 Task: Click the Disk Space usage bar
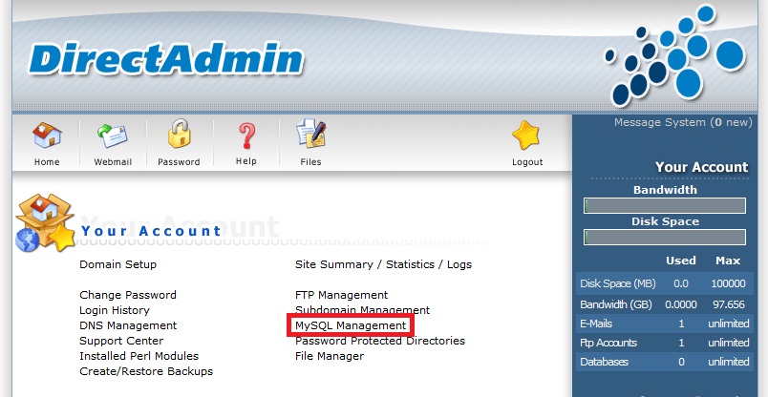click(x=665, y=237)
